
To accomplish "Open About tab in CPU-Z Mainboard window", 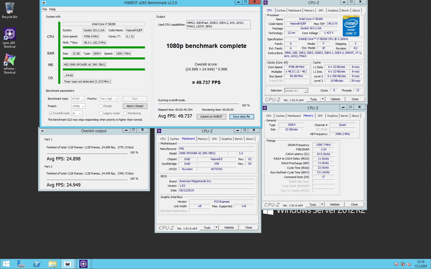I will click(x=249, y=139).
